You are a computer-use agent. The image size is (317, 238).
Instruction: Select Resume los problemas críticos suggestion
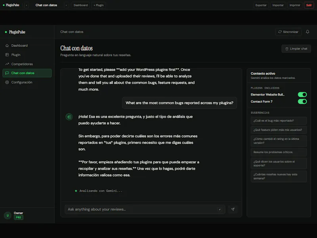pyautogui.click(x=279, y=152)
